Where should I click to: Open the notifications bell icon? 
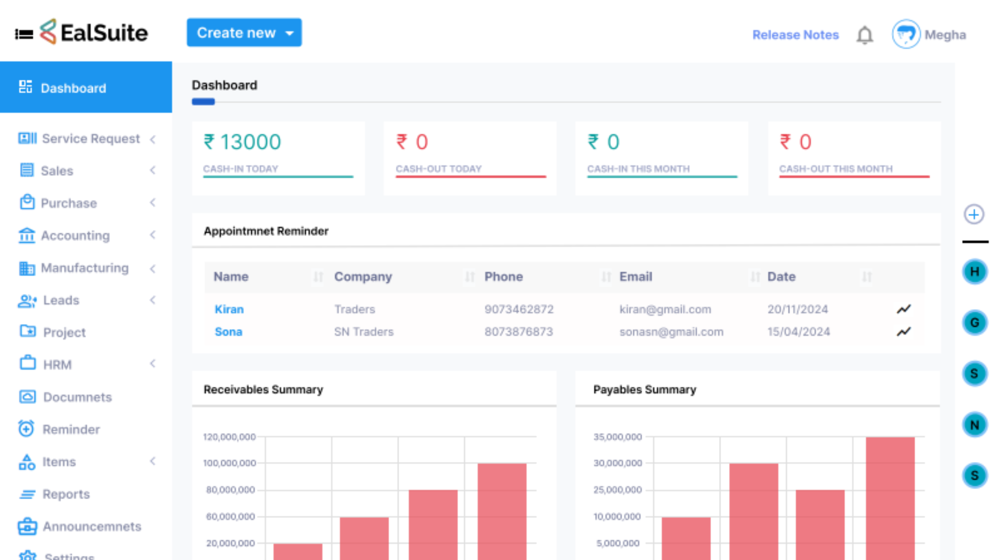(864, 35)
